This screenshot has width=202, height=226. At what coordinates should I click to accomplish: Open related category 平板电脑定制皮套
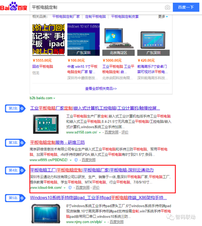pyautogui.click(x=125, y=16)
